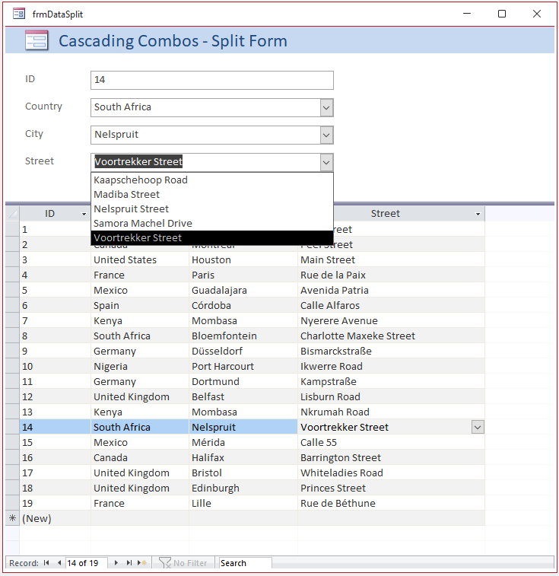Click the 'Charlotte Maxeke Street' cell
This screenshot has width=559, height=576.
[x=391, y=336]
